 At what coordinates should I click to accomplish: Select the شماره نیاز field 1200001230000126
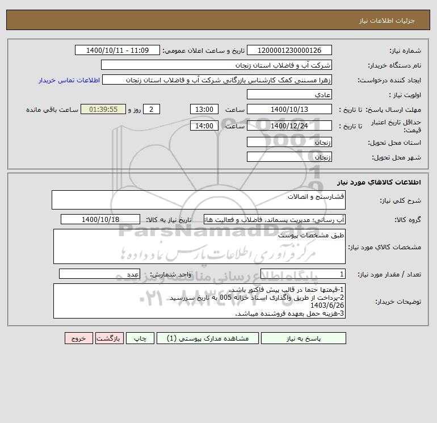289,50
